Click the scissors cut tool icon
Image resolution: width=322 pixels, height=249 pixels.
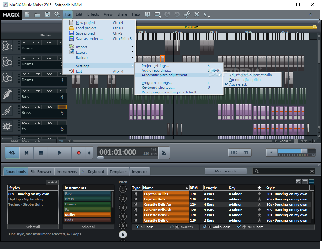[x=187, y=14]
